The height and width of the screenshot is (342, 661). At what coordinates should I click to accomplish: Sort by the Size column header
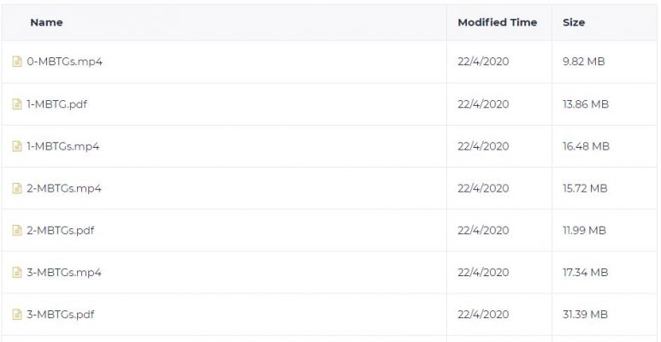click(574, 22)
